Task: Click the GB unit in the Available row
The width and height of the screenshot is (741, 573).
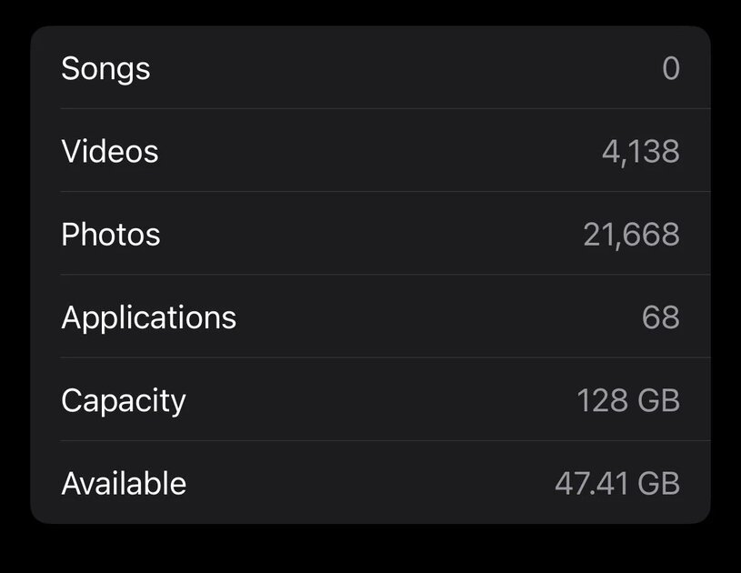Action: [658, 483]
